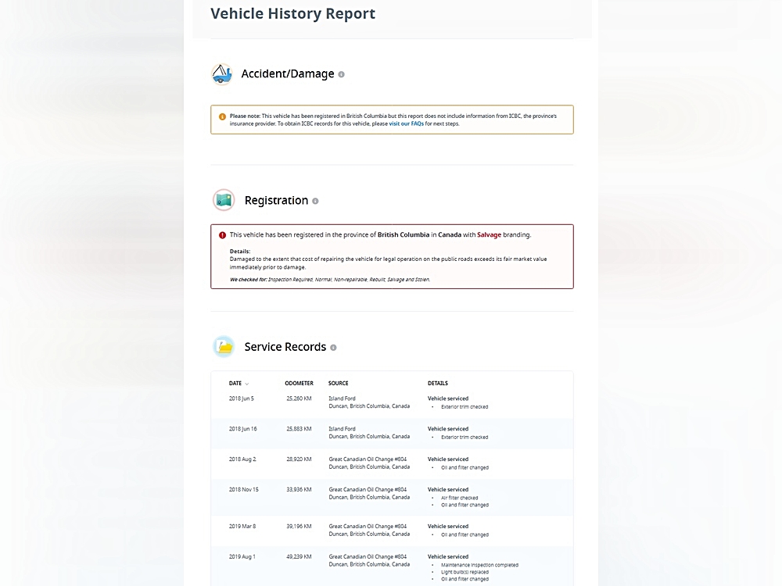This screenshot has width=782, height=586.
Task: Click info icon beside Accident/Damage heading
Action: [x=341, y=74]
